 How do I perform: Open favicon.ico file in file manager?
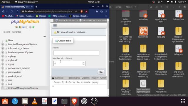143,32
